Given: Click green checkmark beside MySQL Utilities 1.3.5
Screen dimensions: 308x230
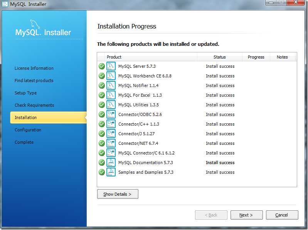Looking at the screenshot, I should click(x=101, y=105).
